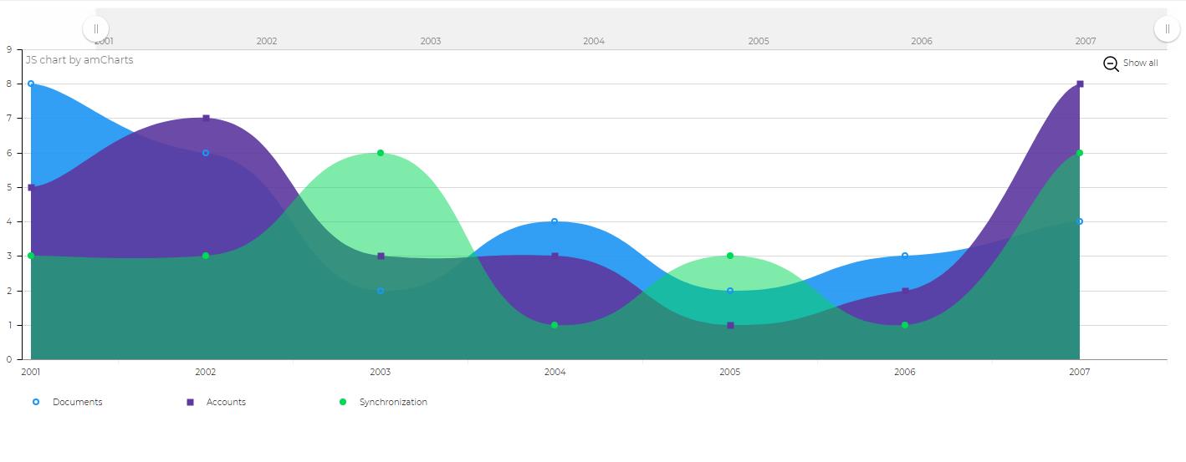Click the Accounts legend label

tap(226, 402)
